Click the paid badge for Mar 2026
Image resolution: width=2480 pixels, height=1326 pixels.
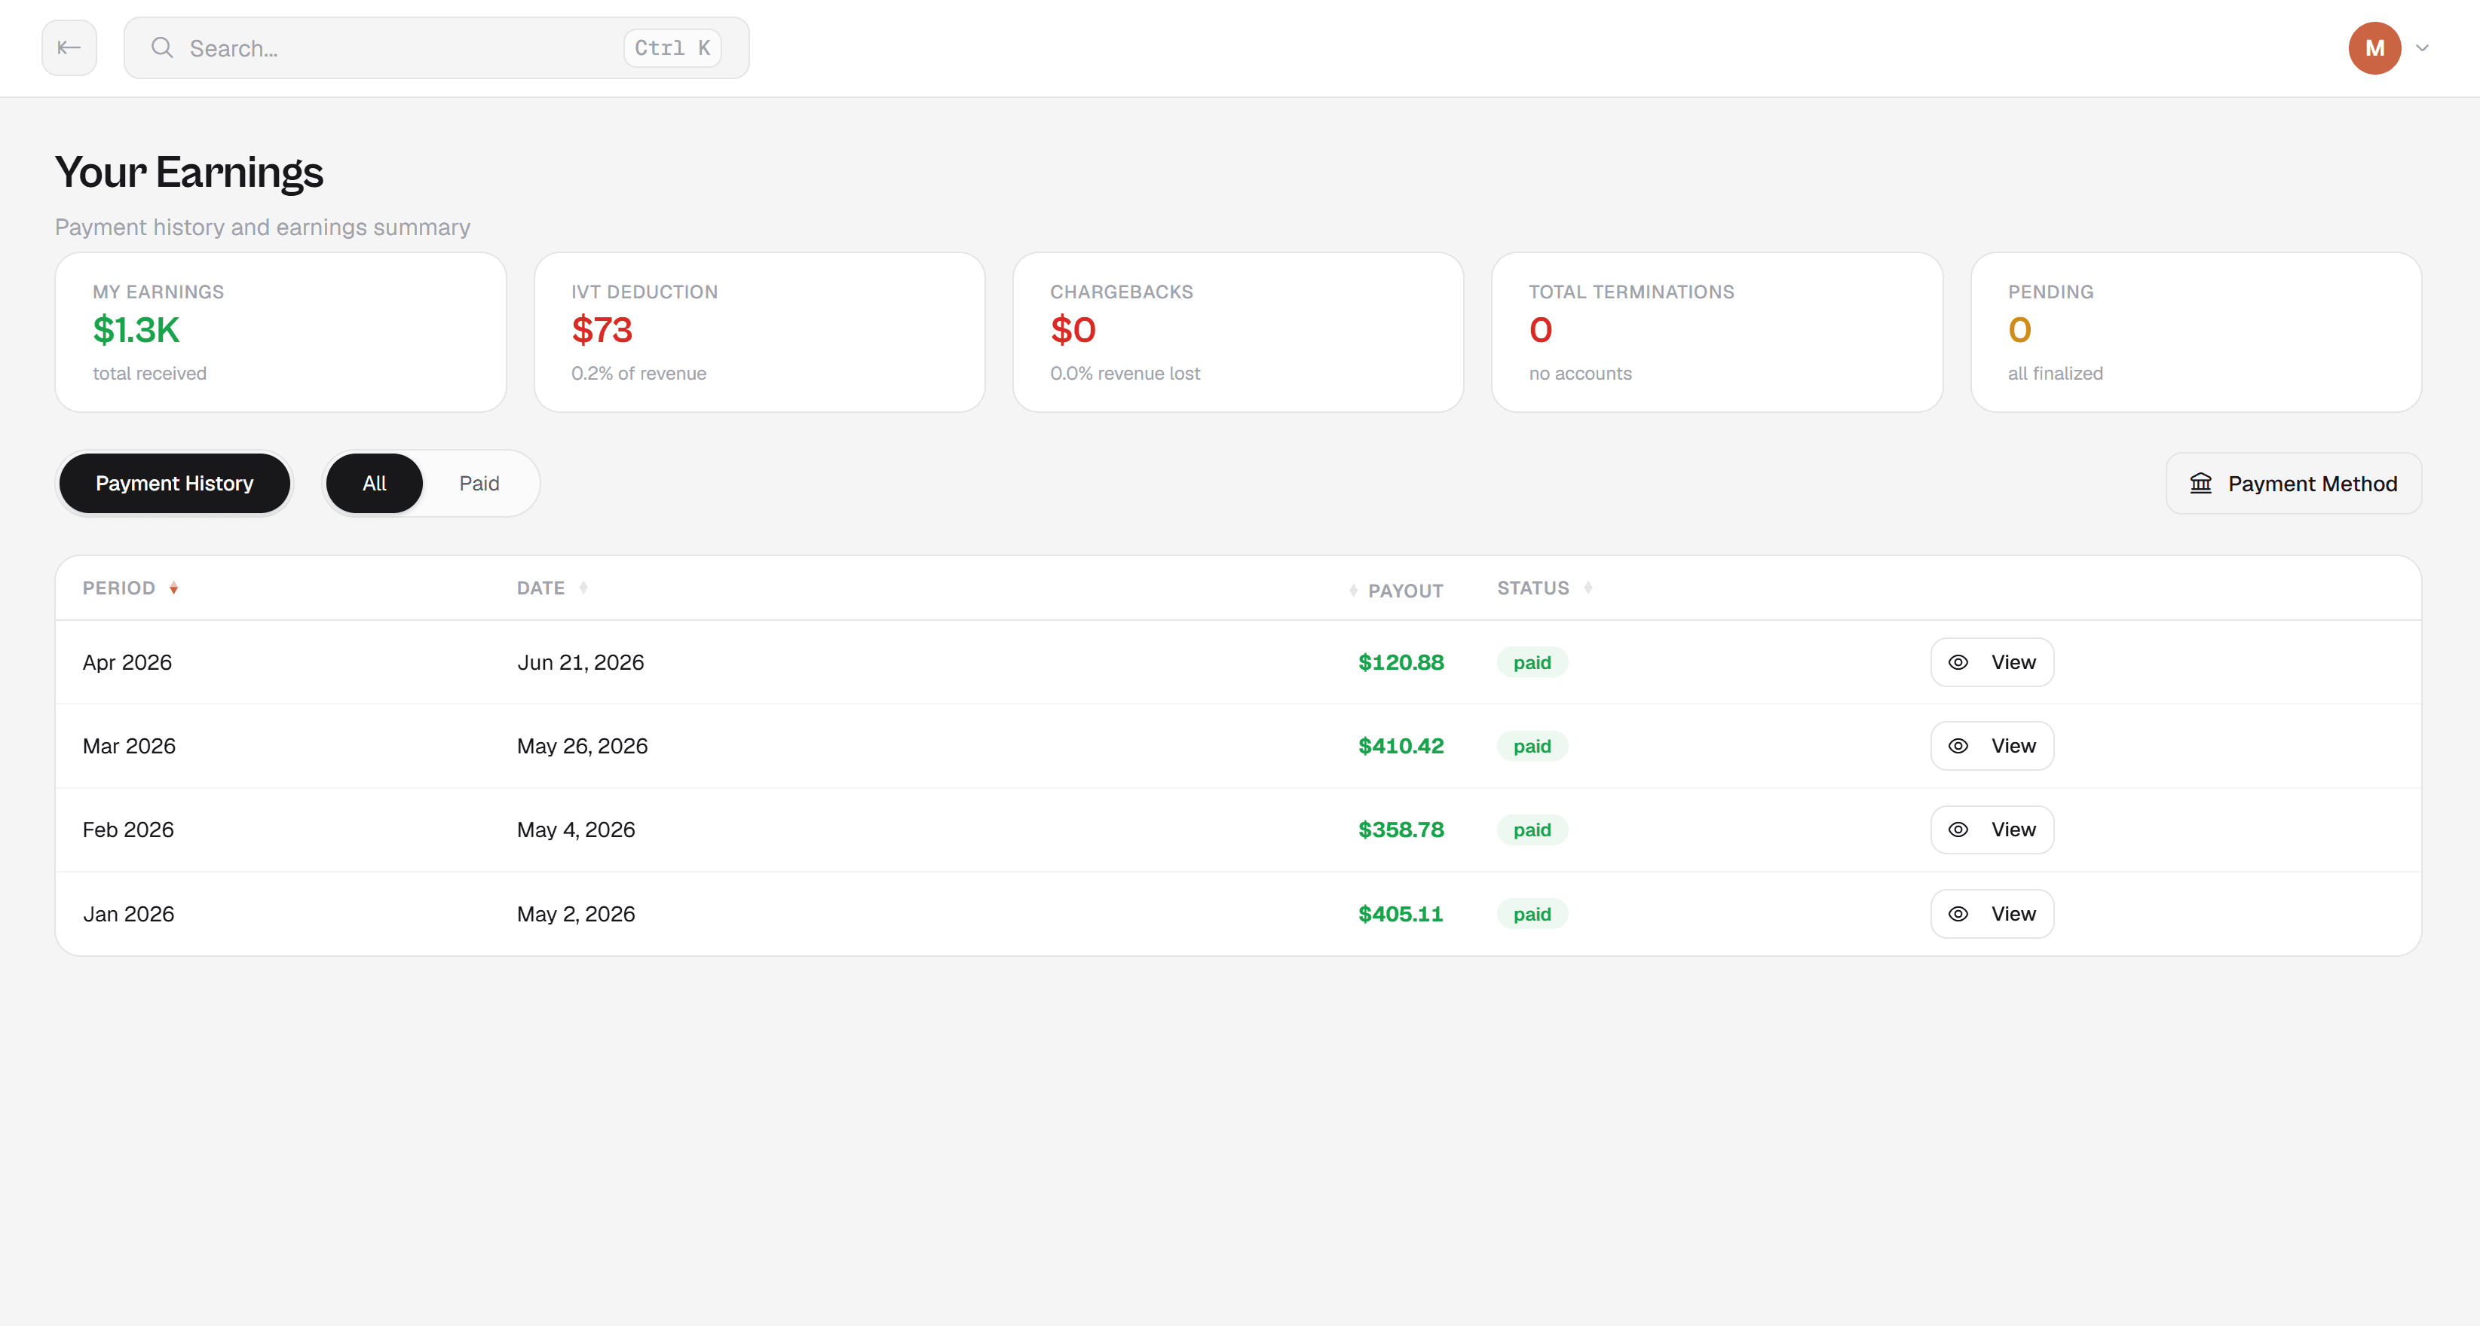pos(1532,746)
